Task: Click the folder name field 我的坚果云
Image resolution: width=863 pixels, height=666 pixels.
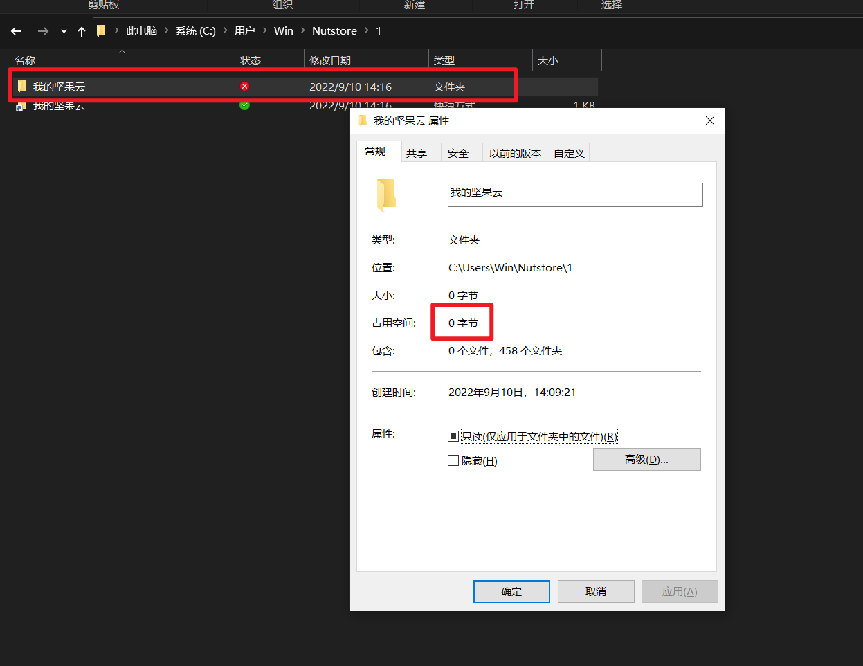Action: click(x=575, y=195)
